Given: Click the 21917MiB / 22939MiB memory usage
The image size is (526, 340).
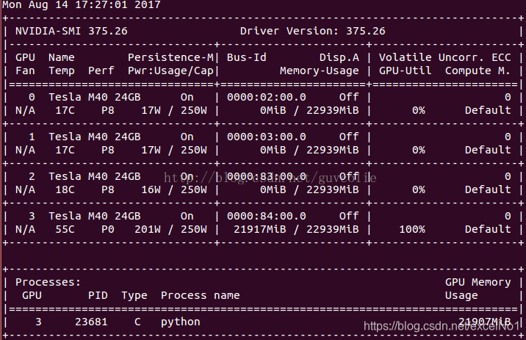Looking at the screenshot, I should (296, 229).
